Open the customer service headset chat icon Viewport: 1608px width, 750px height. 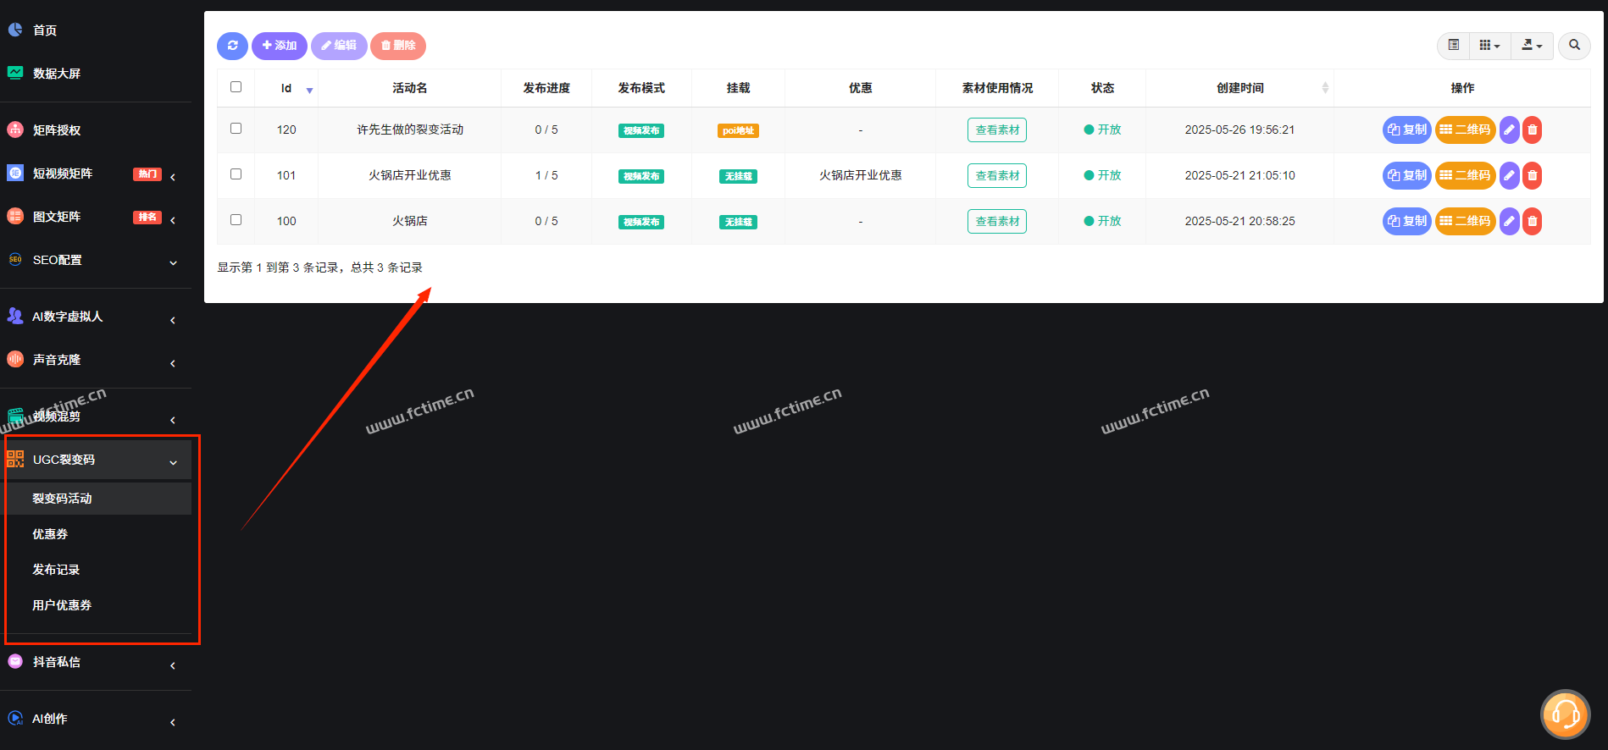[1565, 714]
